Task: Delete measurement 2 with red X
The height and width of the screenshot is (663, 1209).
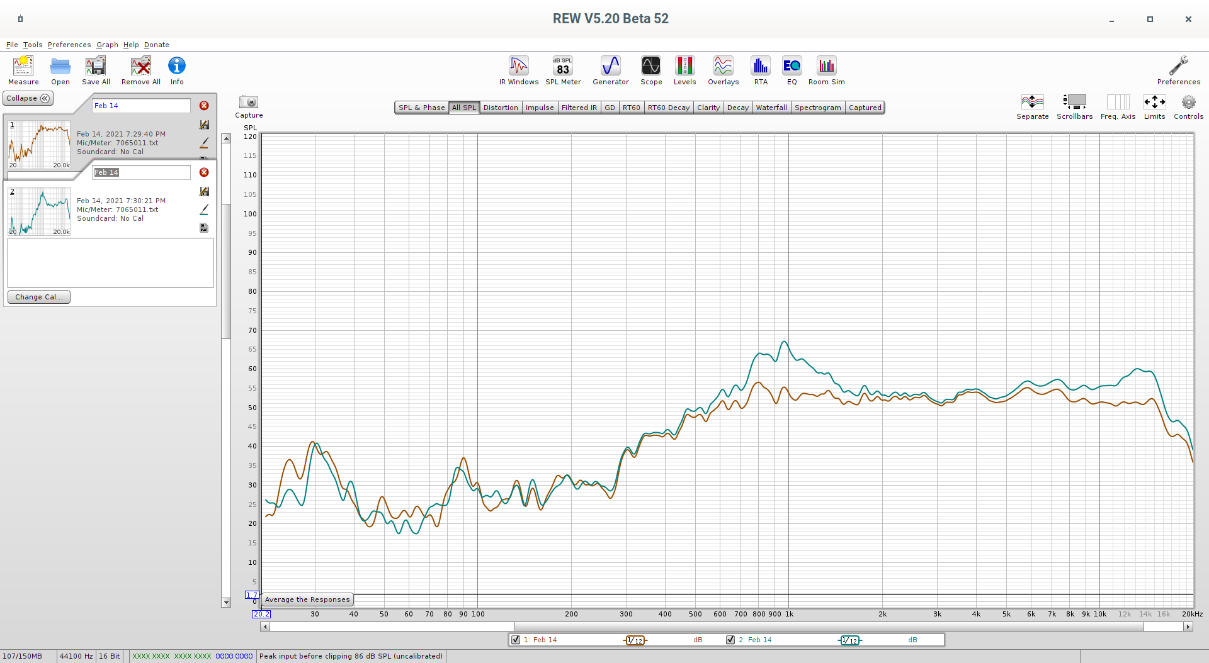Action: click(204, 172)
